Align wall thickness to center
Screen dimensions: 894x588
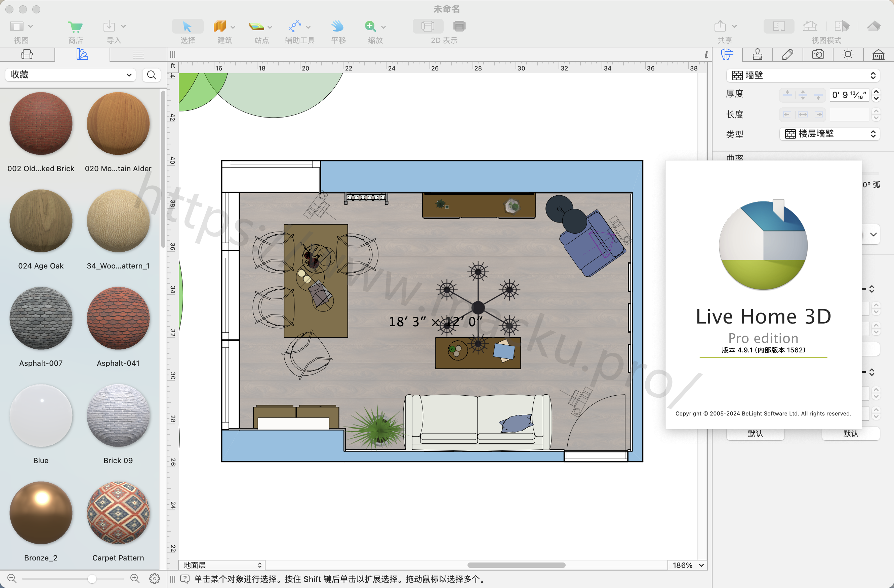point(803,95)
